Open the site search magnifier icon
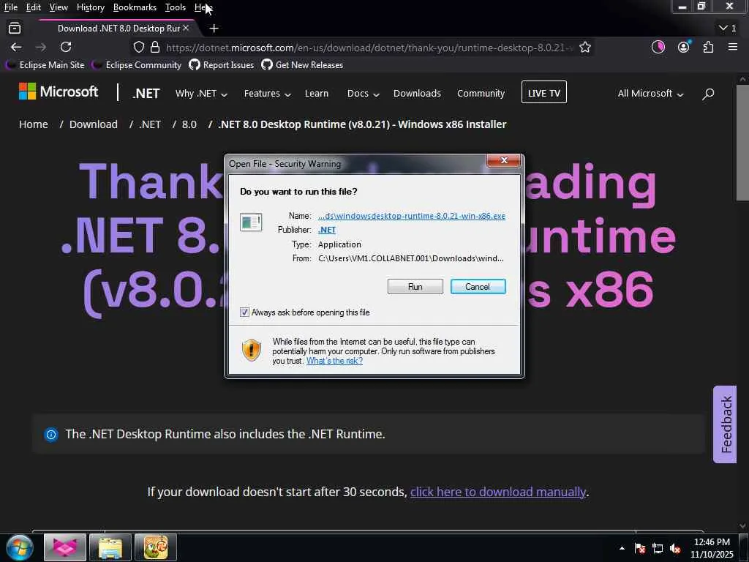The height and width of the screenshot is (562, 749). pos(708,94)
